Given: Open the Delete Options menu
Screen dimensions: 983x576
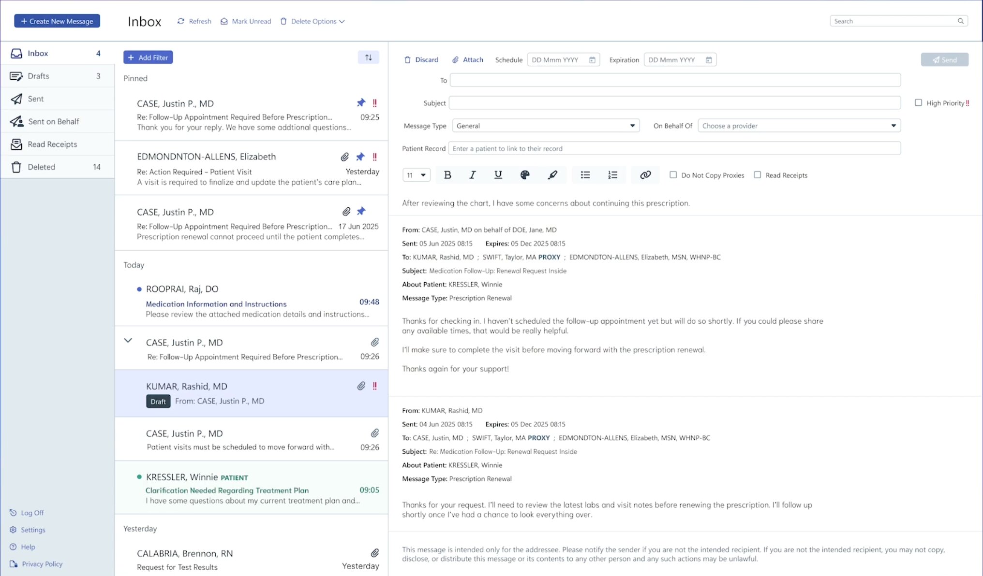Looking at the screenshot, I should click(x=313, y=21).
